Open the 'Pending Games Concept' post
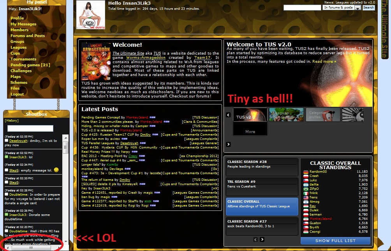This screenshot has height=251, width=391. pos(101,117)
